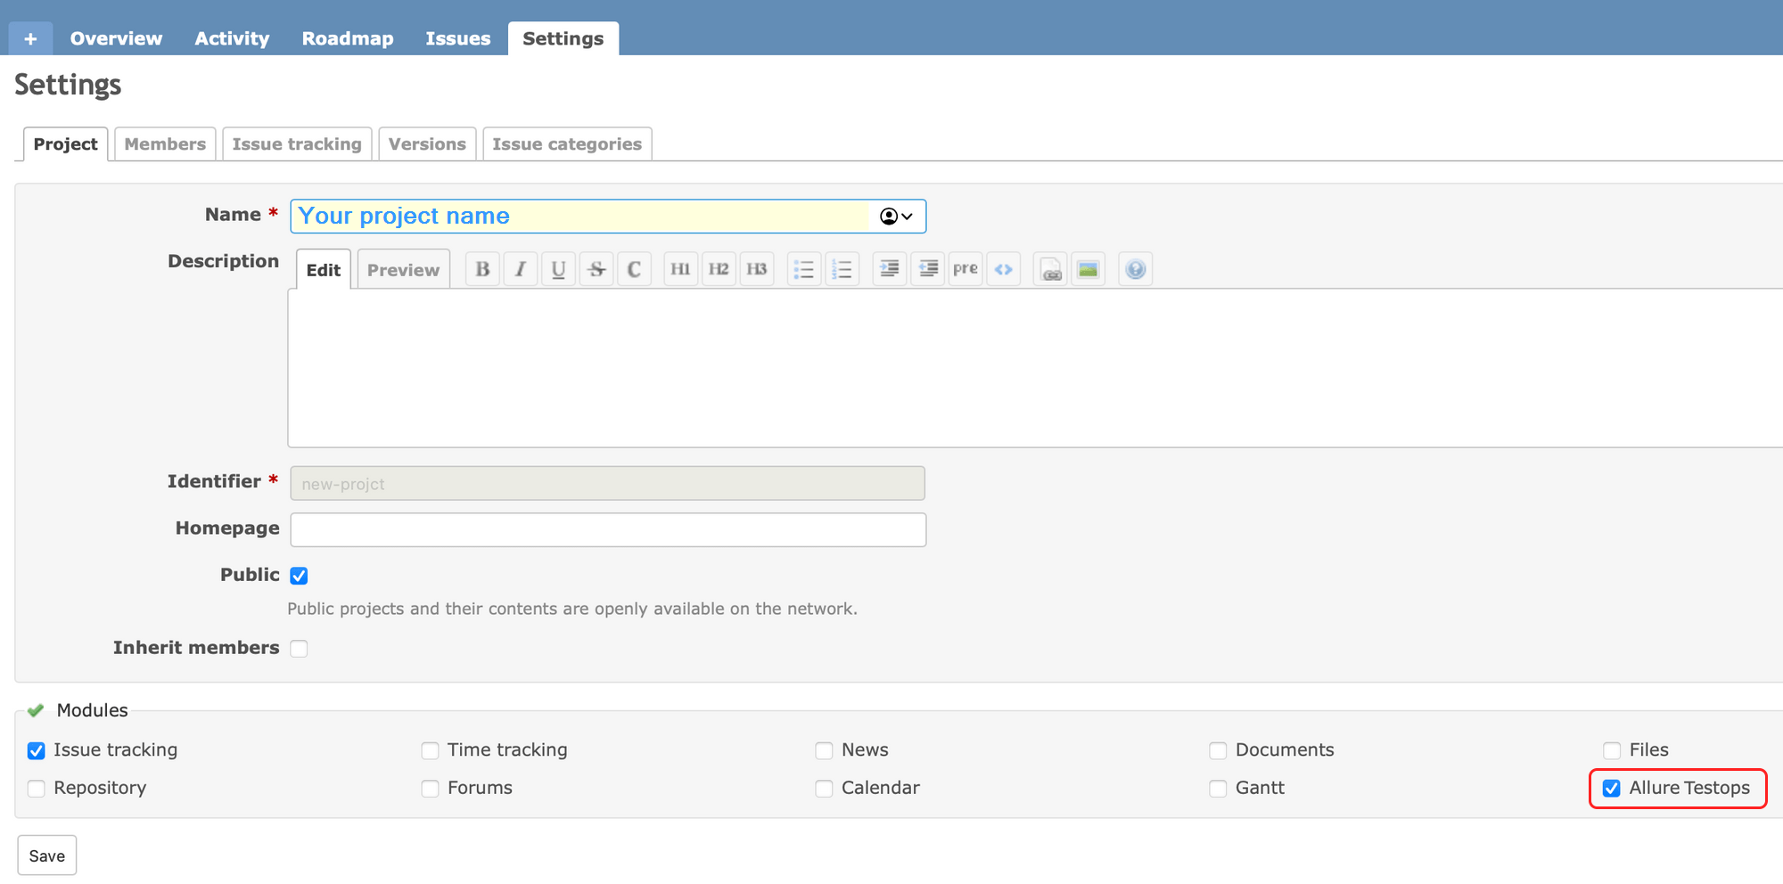This screenshot has height=884, width=1783.
Task: Create a bulleted list in the description
Action: point(803,268)
